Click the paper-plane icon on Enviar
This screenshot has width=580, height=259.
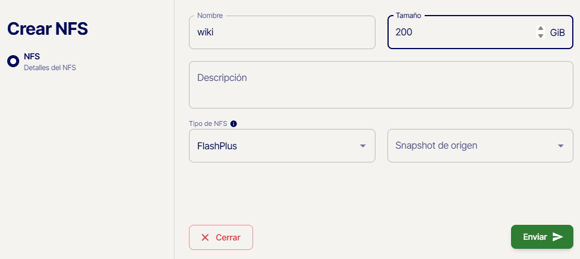(x=558, y=237)
